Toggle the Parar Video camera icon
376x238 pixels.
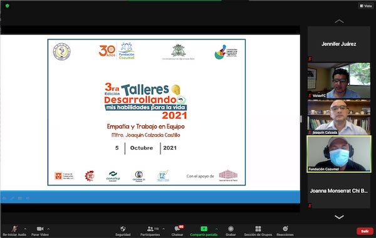pos(40,229)
